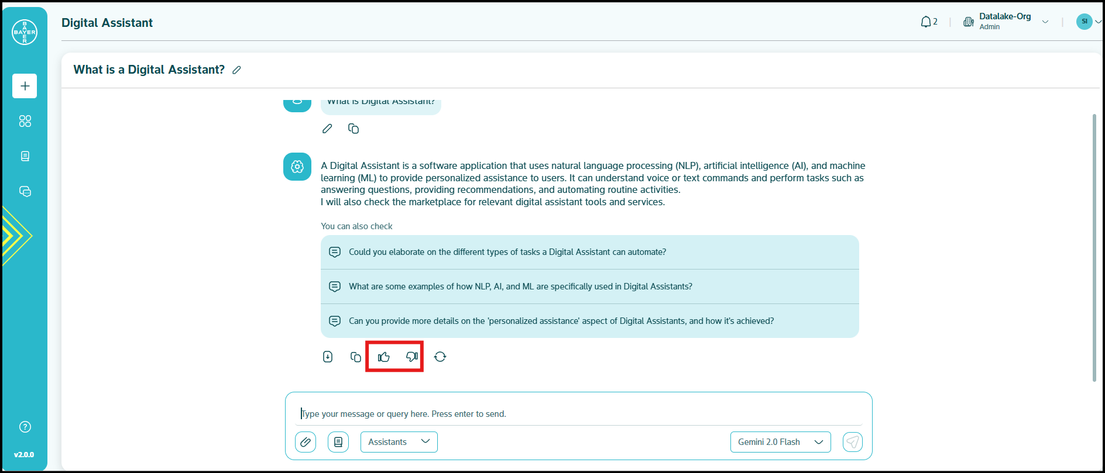Viewport: 1105px width, 473px height.
Task: Open the notifications bell icon
Action: click(x=926, y=22)
